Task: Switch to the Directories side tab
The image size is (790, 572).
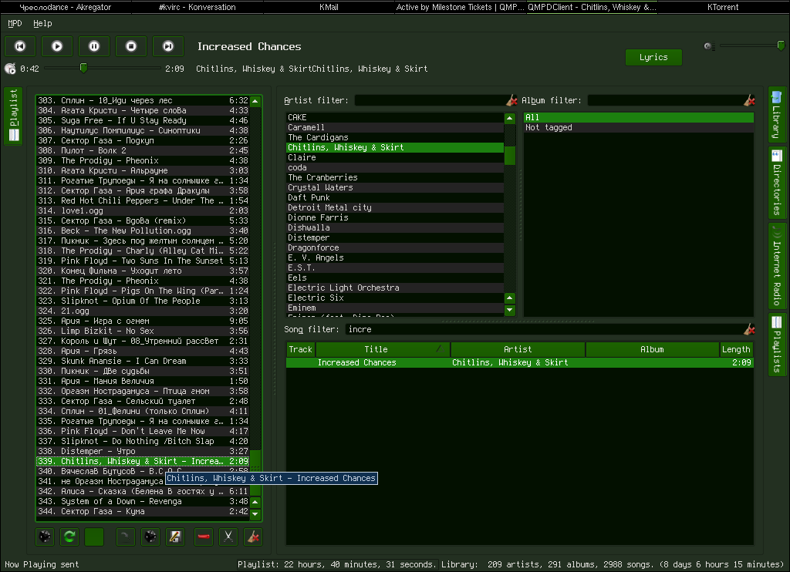Action: coord(777,183)
